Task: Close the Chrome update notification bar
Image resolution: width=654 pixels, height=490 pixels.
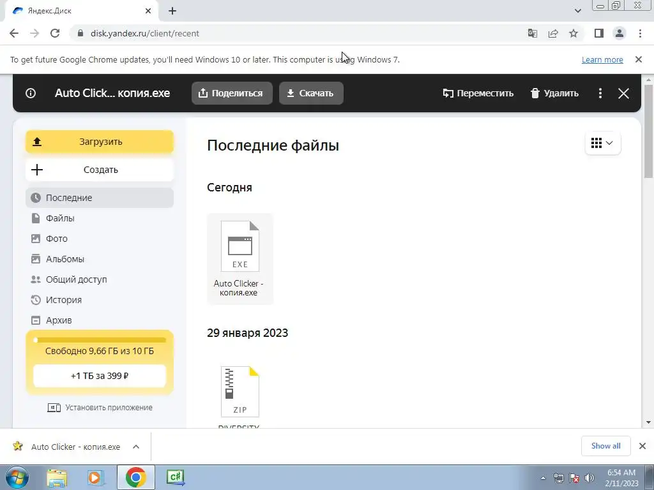Action: click(639, 59)
